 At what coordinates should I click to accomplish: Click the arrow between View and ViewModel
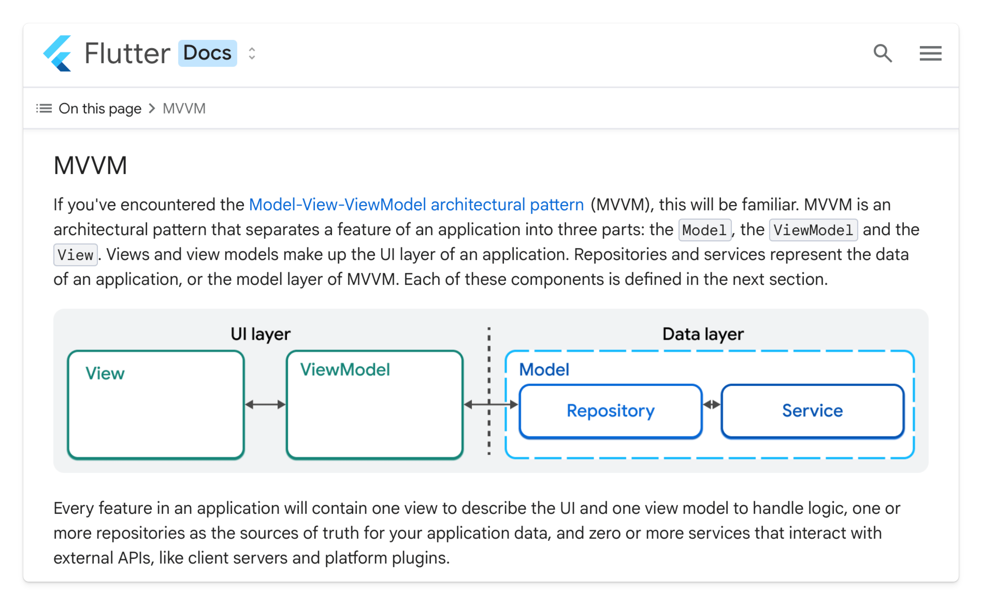(x=265, y=405)
